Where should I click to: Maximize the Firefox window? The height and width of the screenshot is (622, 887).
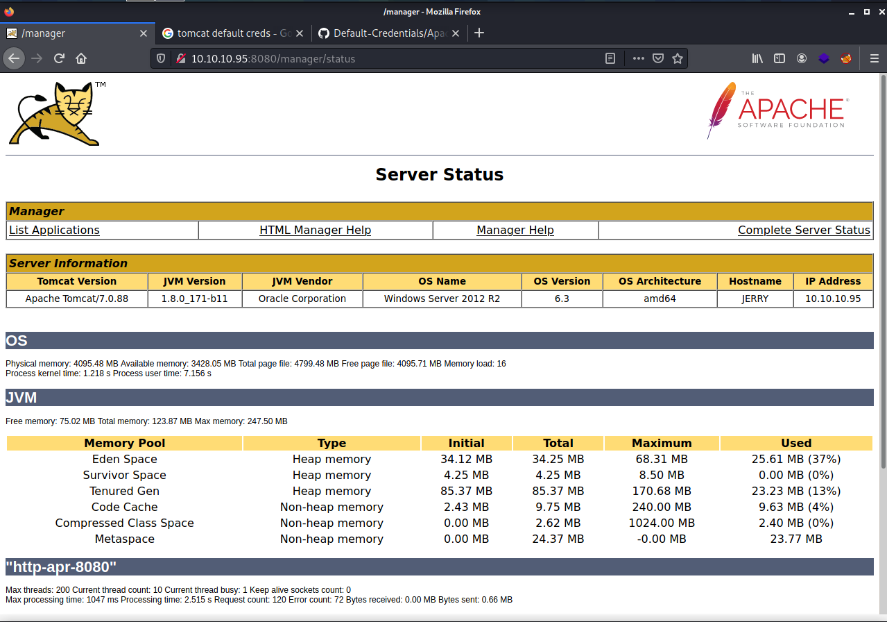(866, 12)
